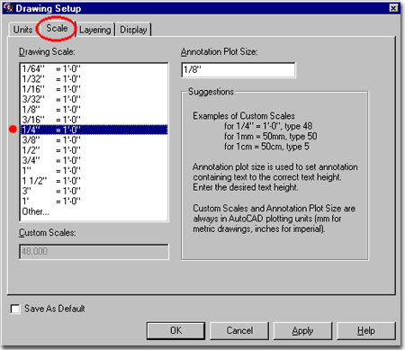Viewport: 405px width, 350px height.
Task: Pick the 1' = 1'-0" full scale
Action: coord(94,202)
